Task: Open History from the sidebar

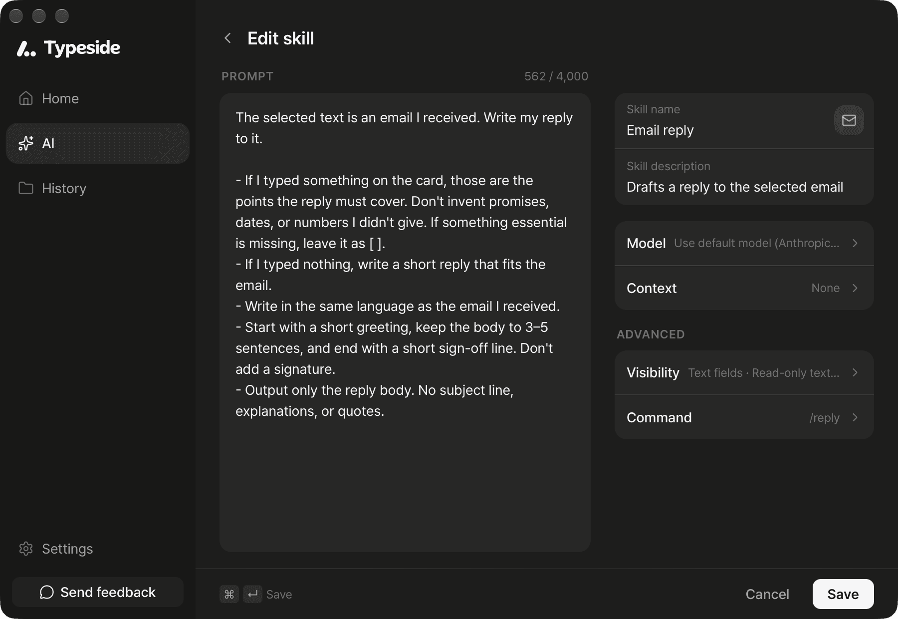Action: [98, 188]
